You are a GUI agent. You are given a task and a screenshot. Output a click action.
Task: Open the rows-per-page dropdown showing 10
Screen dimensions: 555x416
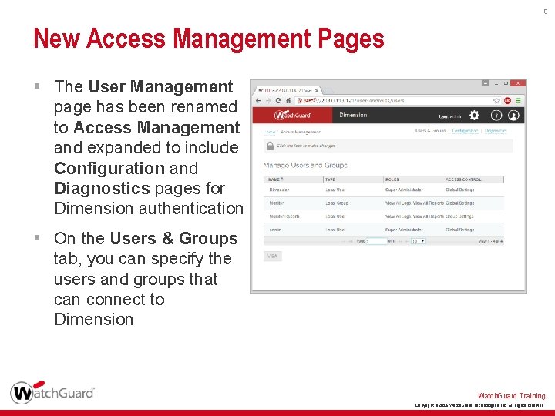(x=418, y=241)
